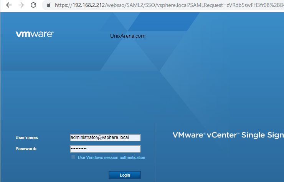Click the VMware vCenter Single Sign heading

tap(228, 135)
